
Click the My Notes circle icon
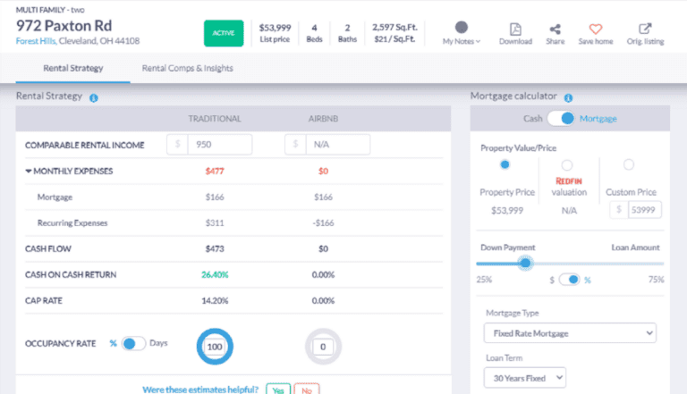click(462, 28)
